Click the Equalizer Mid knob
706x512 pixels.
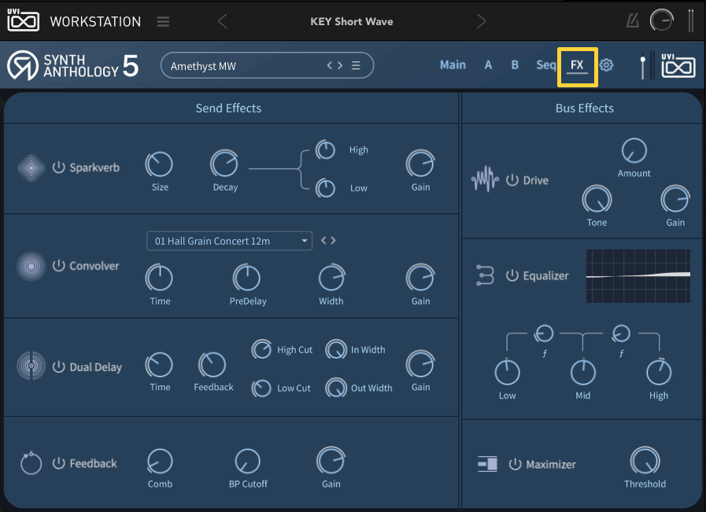click(x=582, y=373)
